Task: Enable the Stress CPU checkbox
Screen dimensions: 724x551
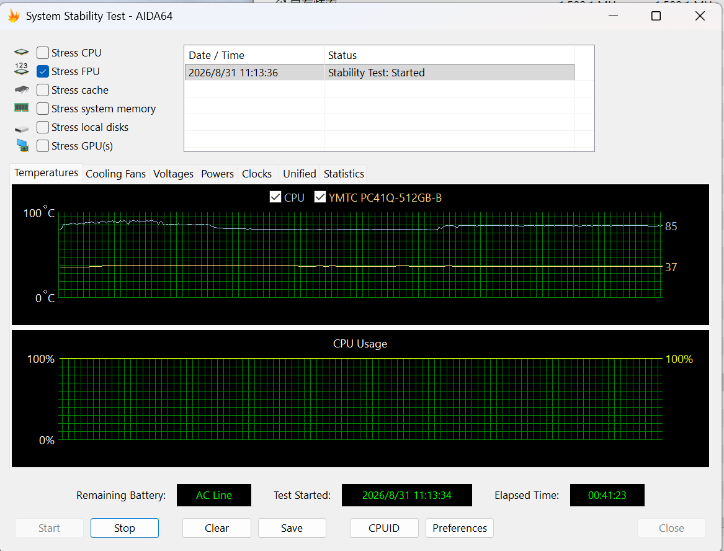Action: (x=42, y=53)
